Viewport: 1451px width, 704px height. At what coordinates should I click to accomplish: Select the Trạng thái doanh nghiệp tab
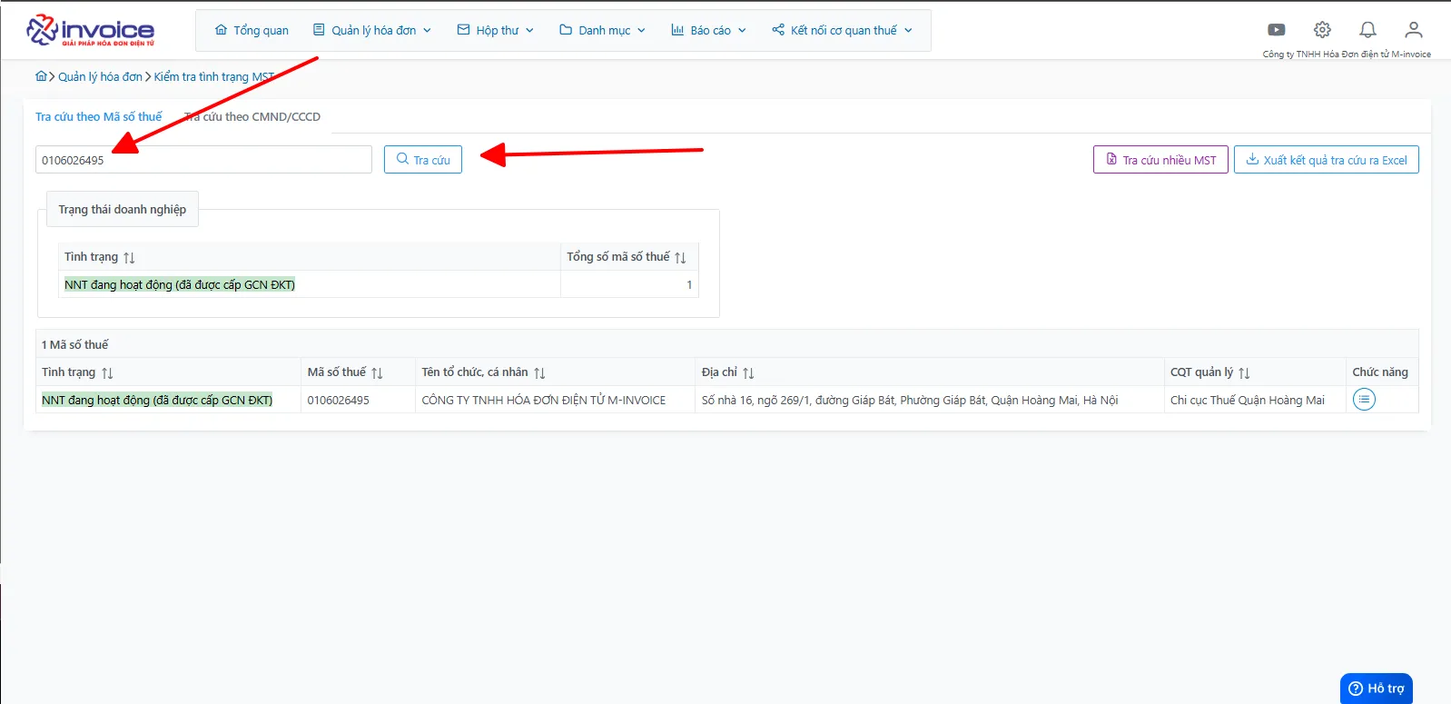123,209
